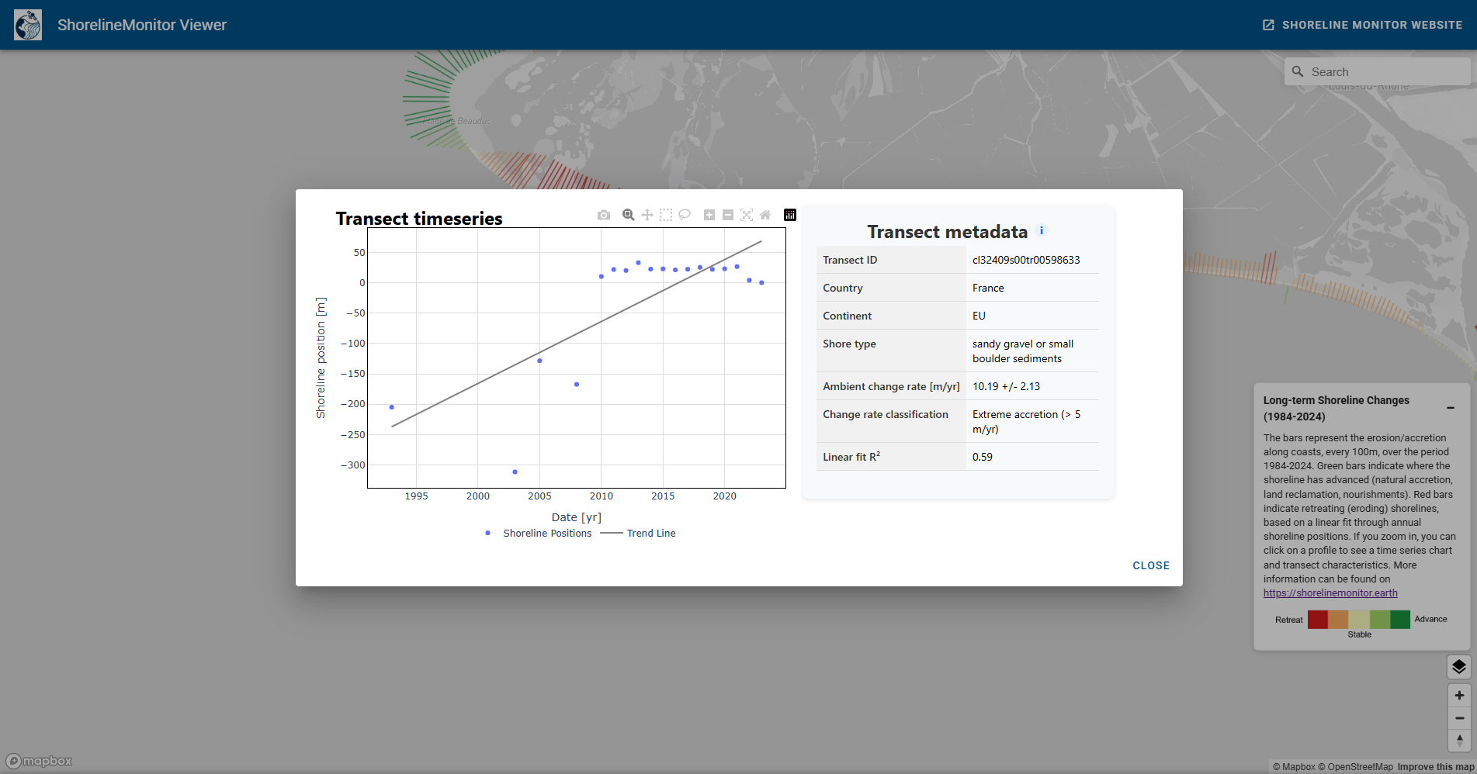This screenshot has width=1477, height=774.
Task: Zoom in the chart with plus icon
Action: click(709, 215)
